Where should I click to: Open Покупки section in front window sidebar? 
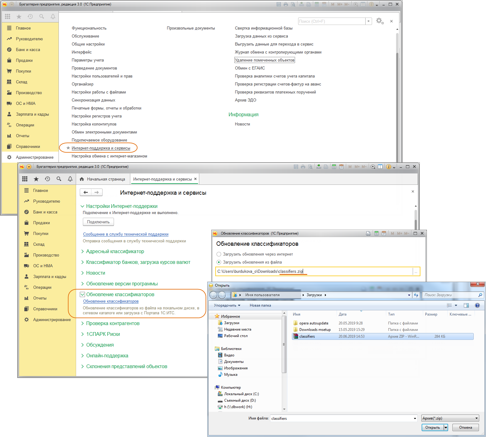pyautogui.click(x=41, y=234)
